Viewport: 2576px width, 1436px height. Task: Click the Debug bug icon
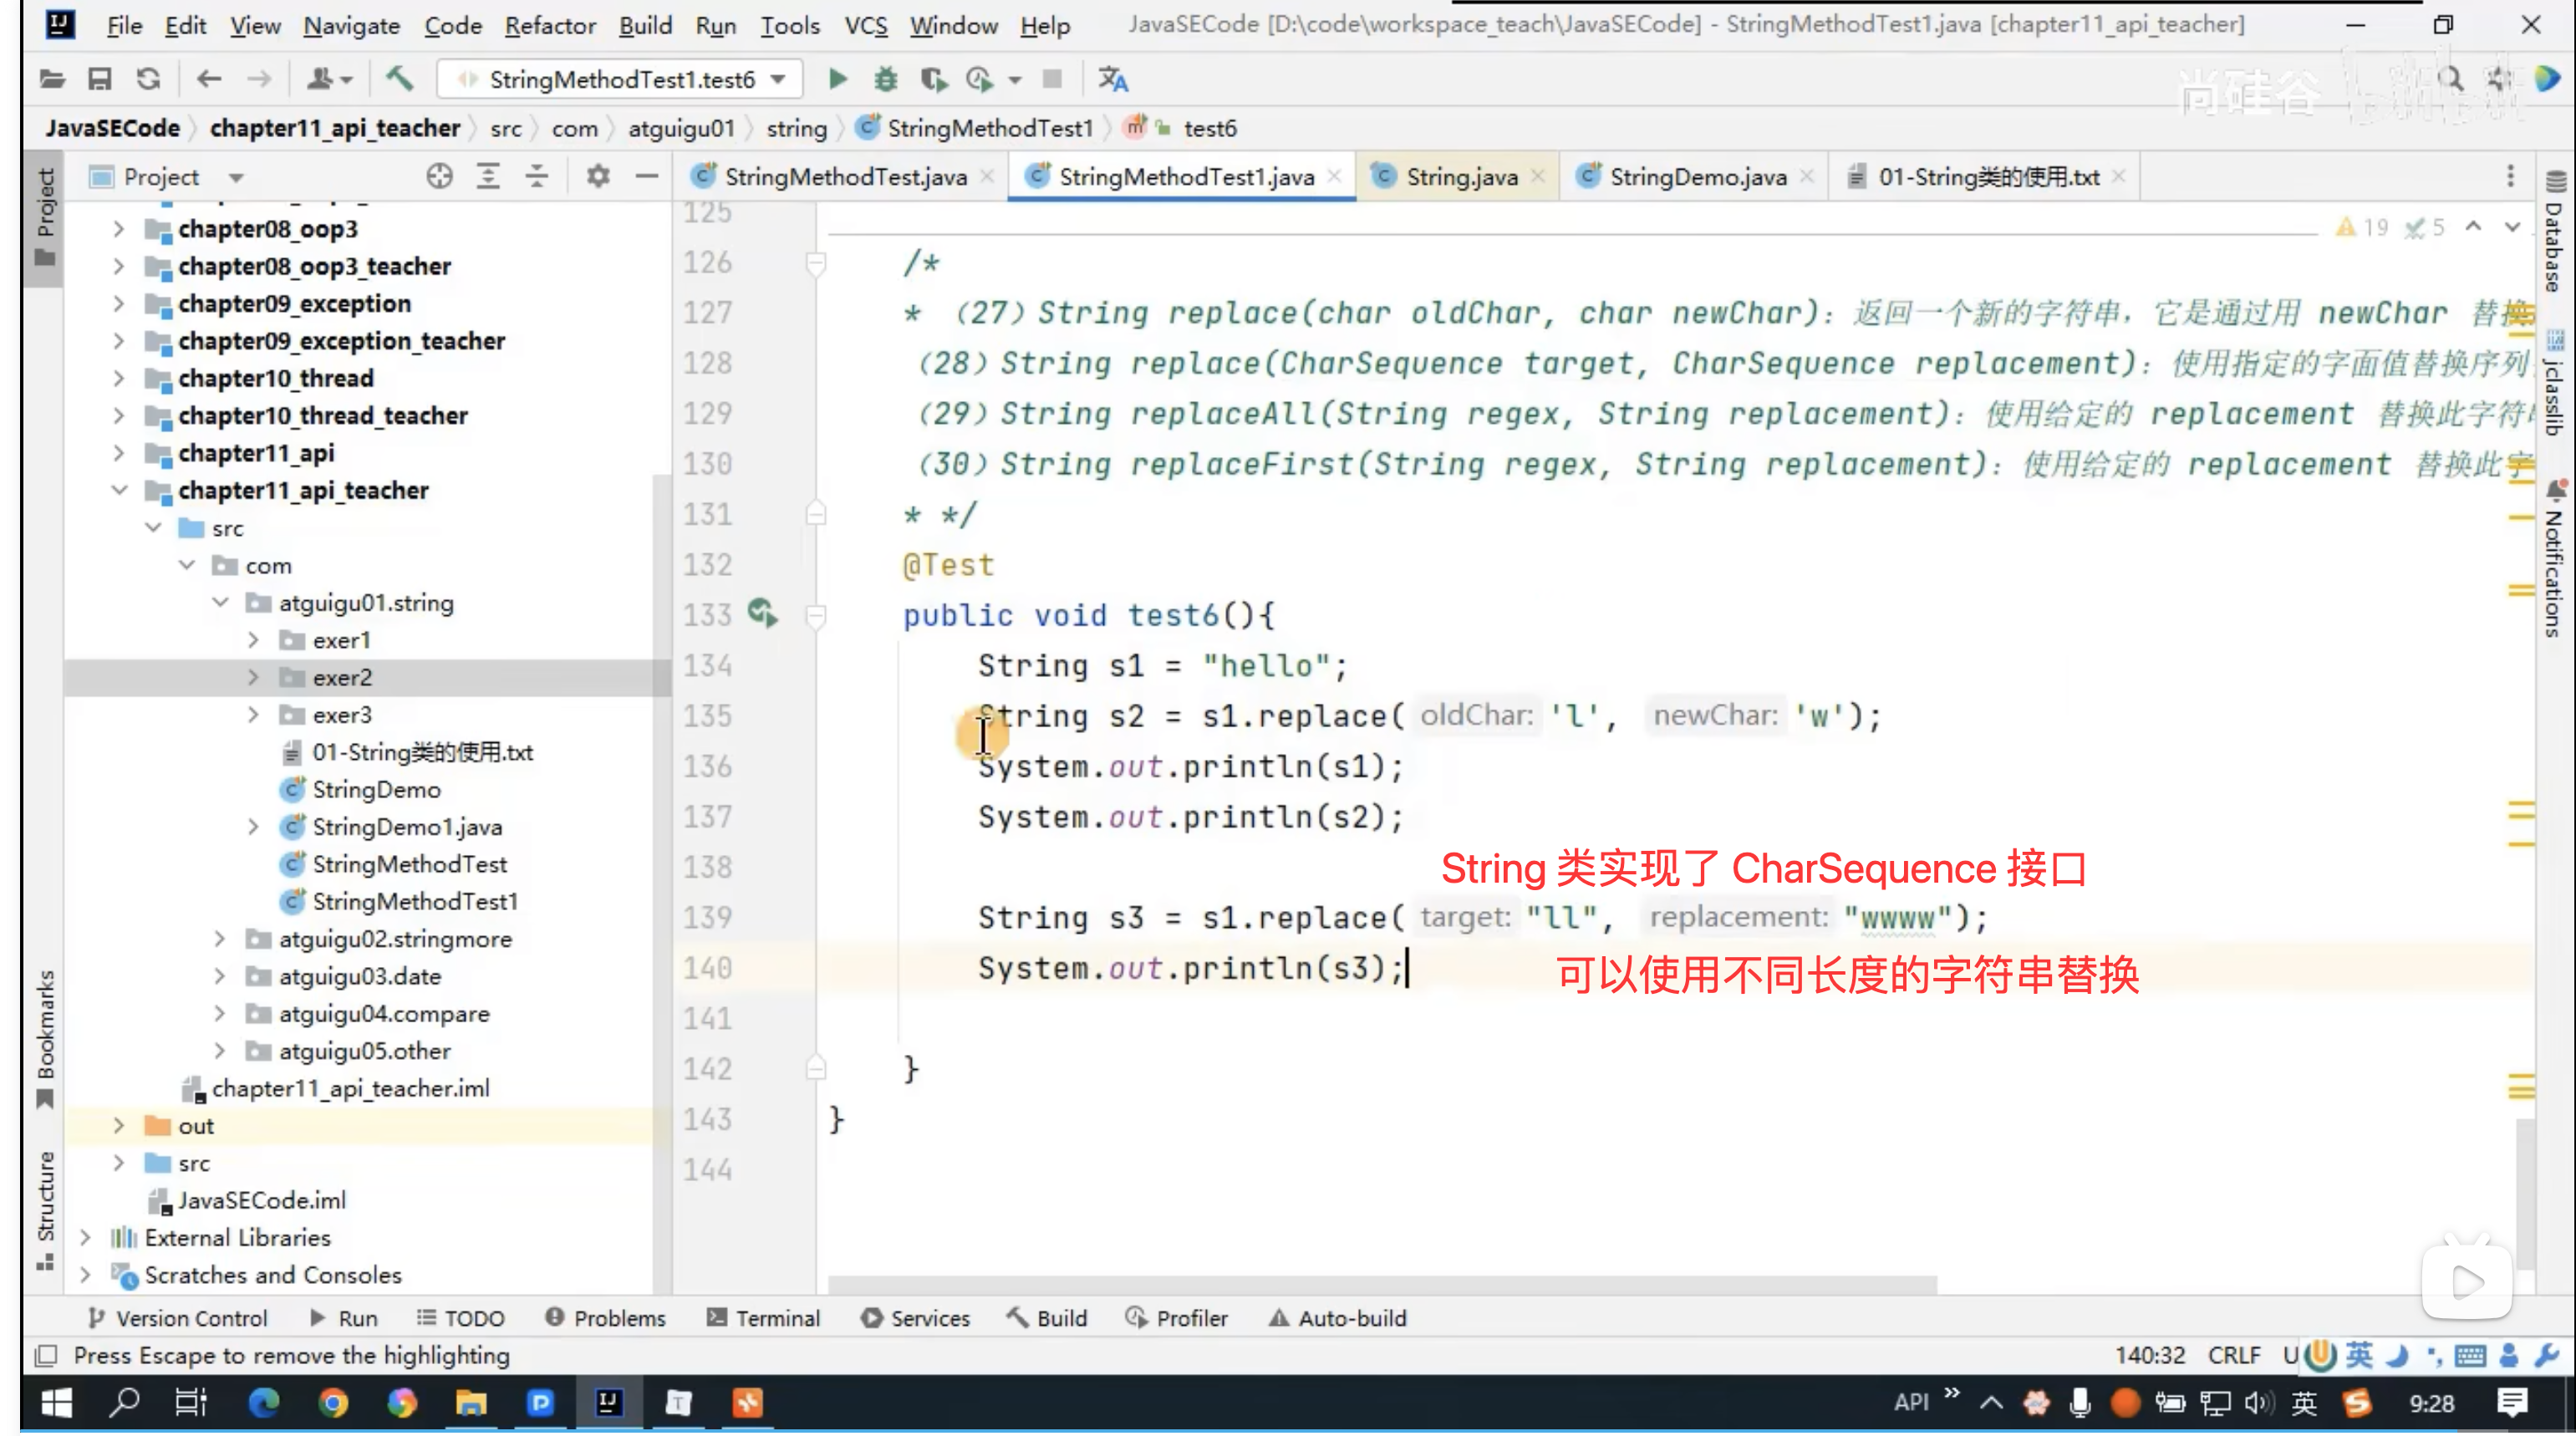886,79
